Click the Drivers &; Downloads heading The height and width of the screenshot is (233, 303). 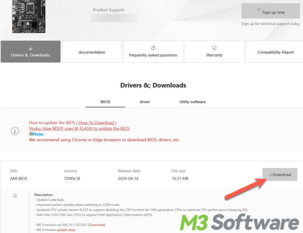tap(153, 85)
